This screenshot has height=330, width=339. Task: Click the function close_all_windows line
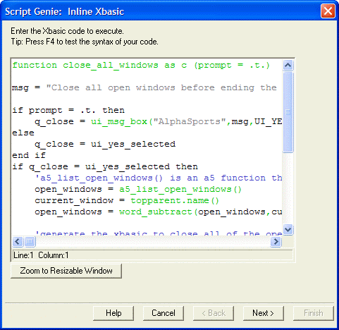point(141,65)
